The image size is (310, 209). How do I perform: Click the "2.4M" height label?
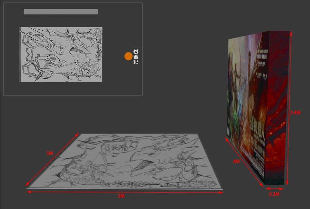295,113
